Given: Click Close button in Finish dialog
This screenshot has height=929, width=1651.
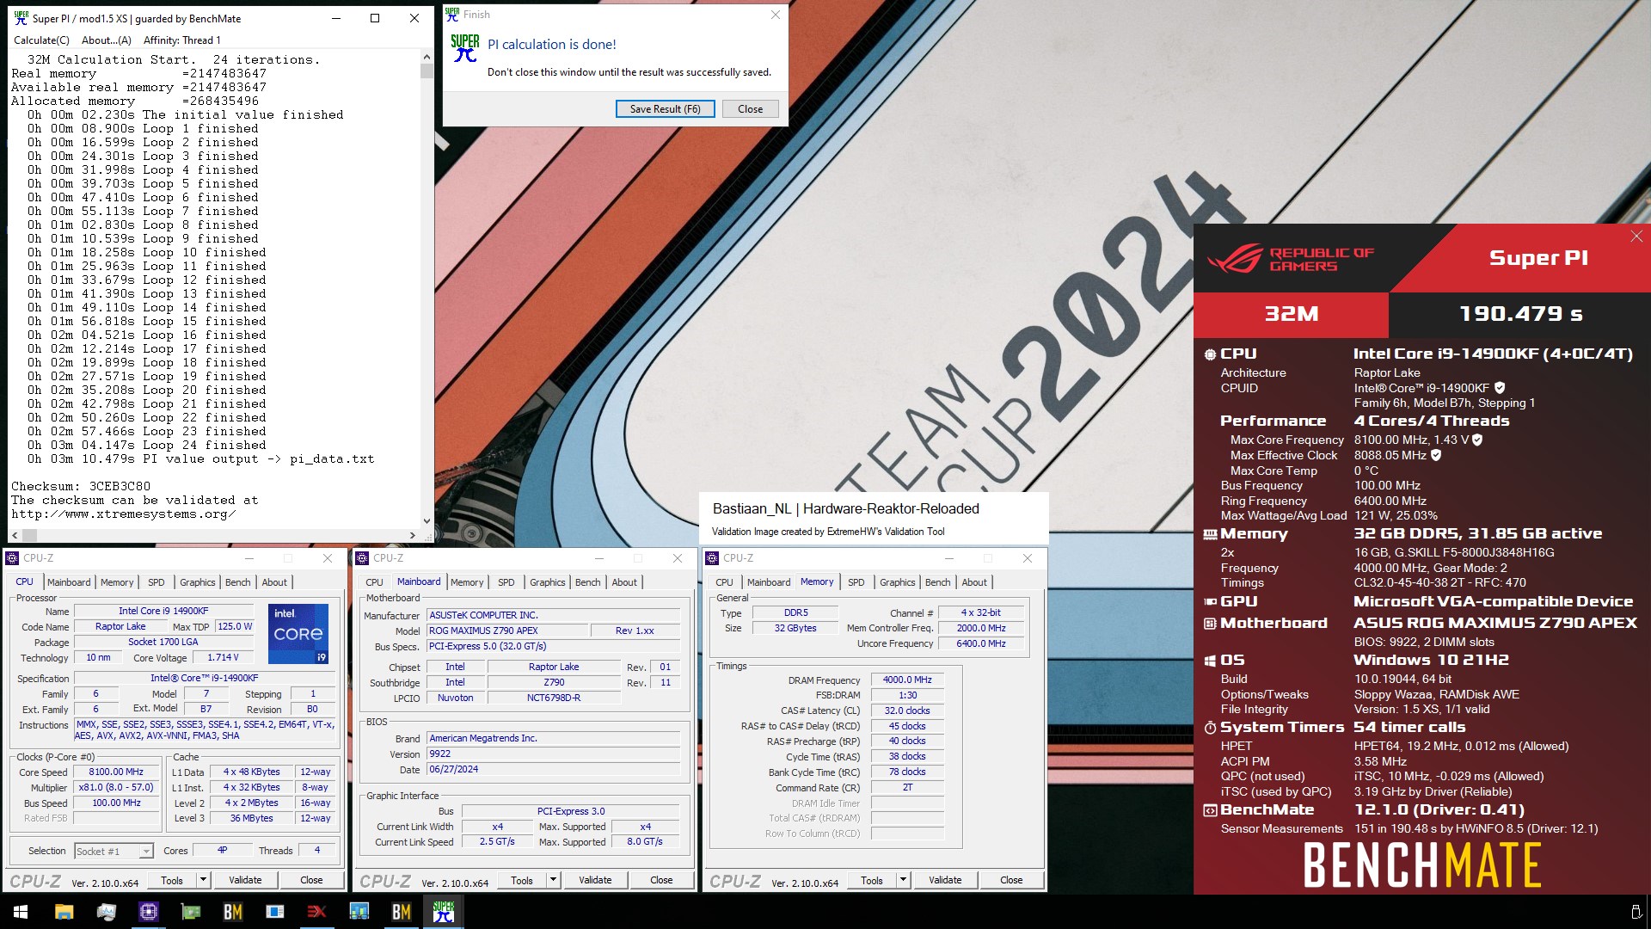Looking at the screenshot, I should coord(750,109).
